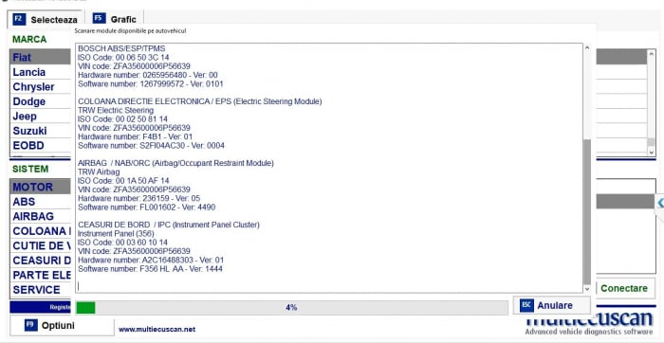
Task: Click the ESC key icon on Anulare
Action: (526, 305)
